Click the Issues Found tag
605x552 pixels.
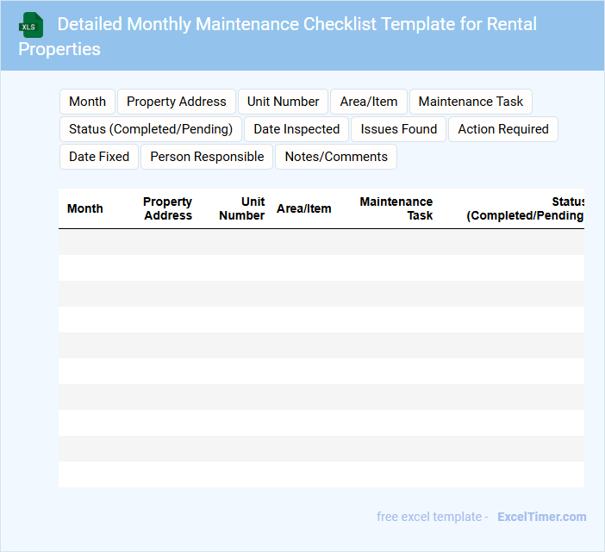399,129
